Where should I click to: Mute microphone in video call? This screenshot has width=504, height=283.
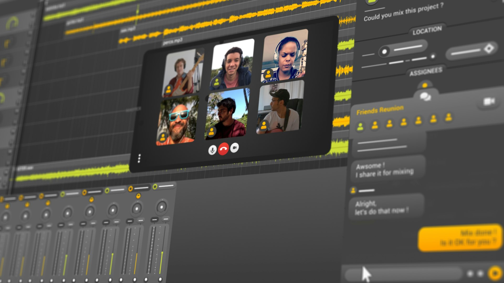pos(212,150)
